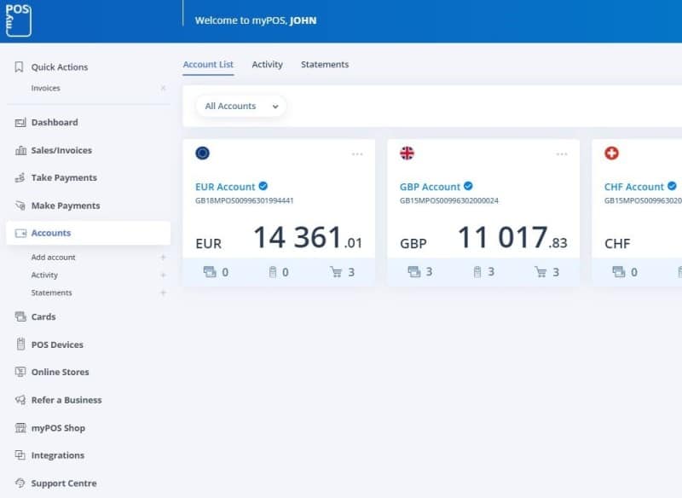Click the EUR account cart icon
682x498 pixels.
point(336,272)
